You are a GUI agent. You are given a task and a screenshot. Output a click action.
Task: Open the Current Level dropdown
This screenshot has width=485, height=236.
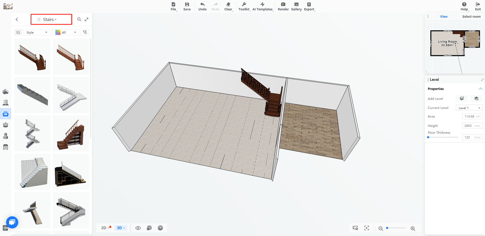coord(469,108)
